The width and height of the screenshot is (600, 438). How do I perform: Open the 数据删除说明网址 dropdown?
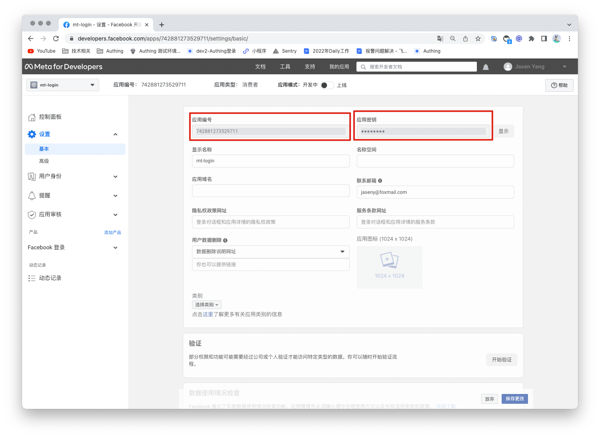[270, 252]
